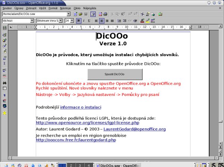Open a file with the folder icon
Image resolution: width=224 pixels, height=167 pixels.
pos(81,14)
